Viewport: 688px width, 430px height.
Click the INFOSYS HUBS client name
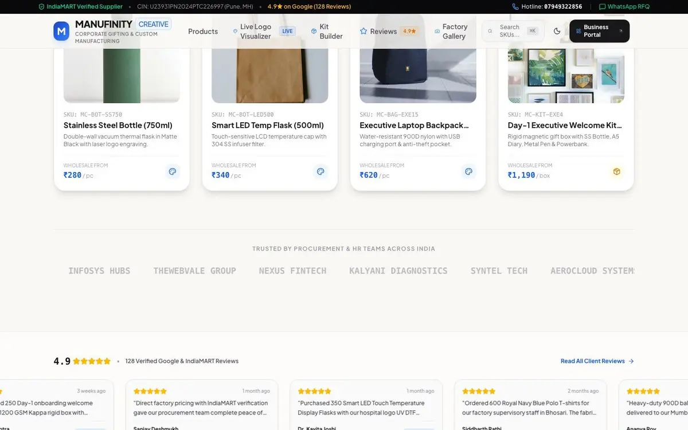99,271
